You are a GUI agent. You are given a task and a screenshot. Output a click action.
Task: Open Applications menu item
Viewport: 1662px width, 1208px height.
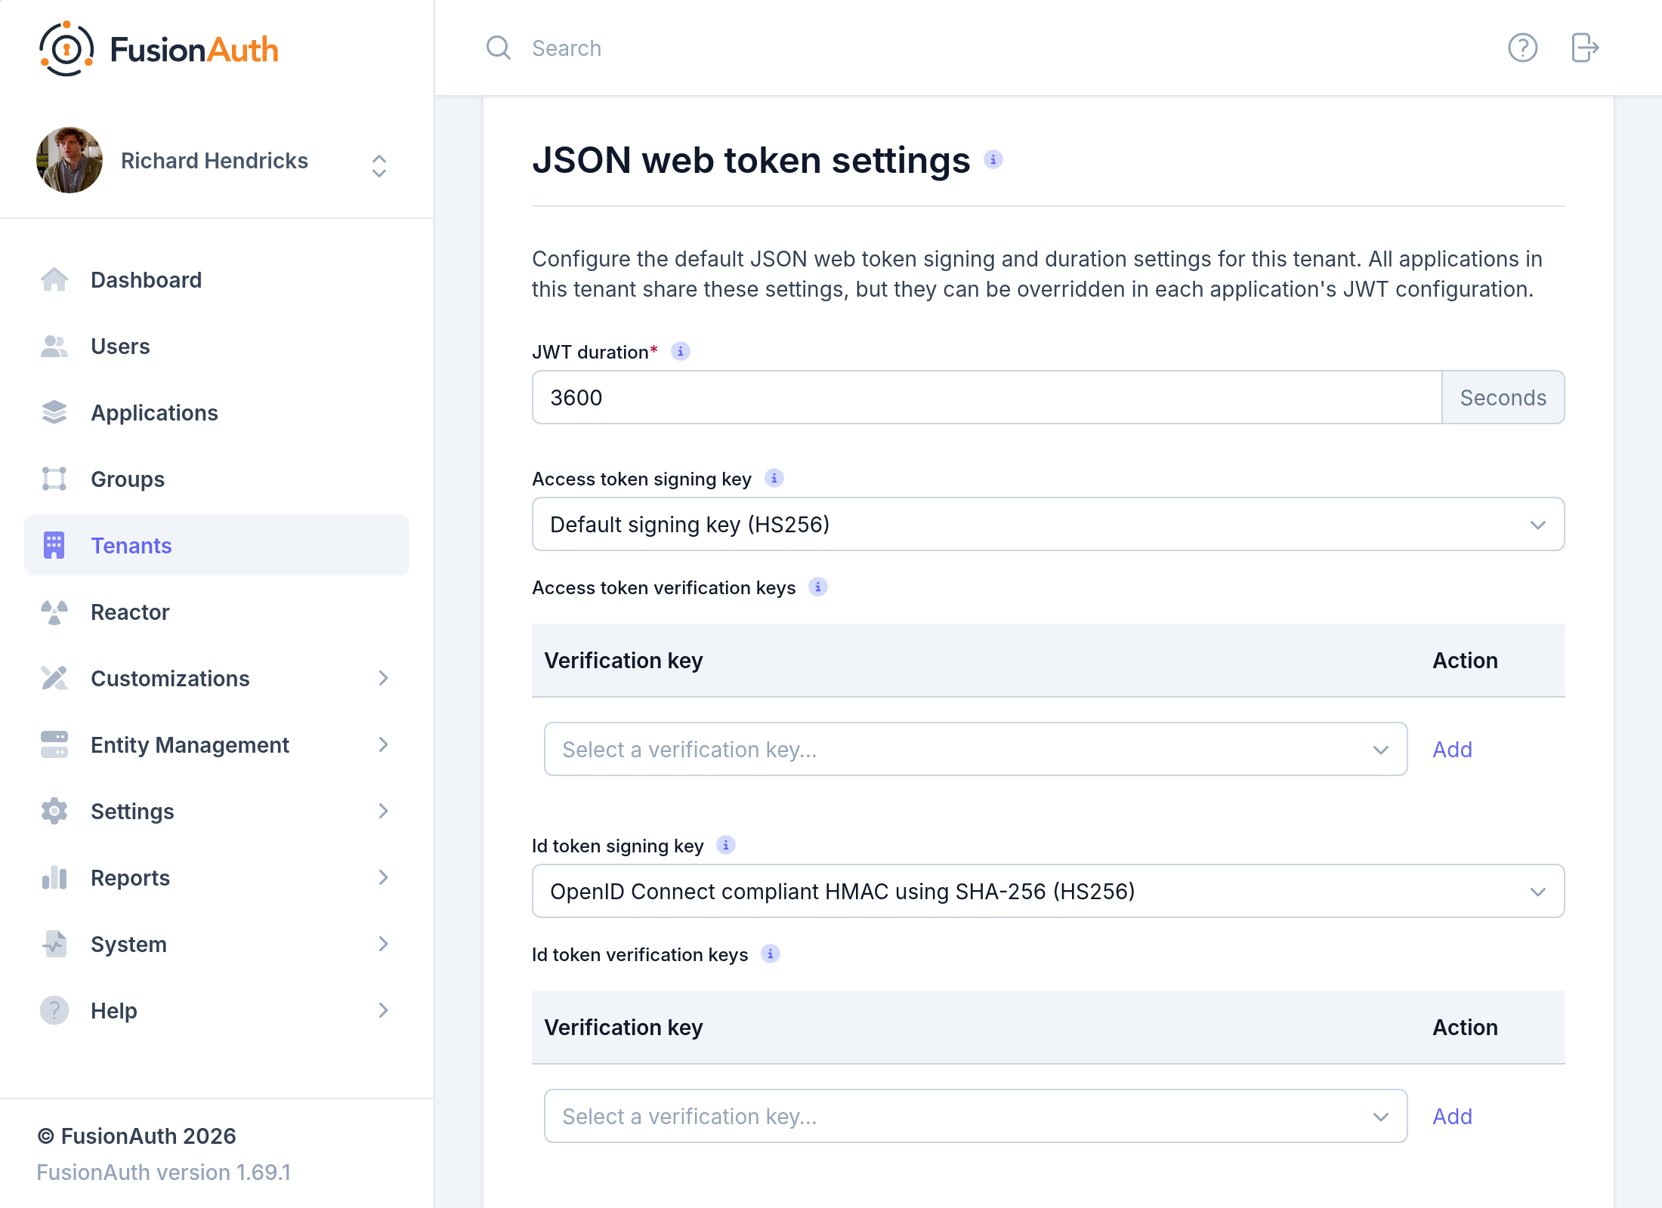point(217,412)
